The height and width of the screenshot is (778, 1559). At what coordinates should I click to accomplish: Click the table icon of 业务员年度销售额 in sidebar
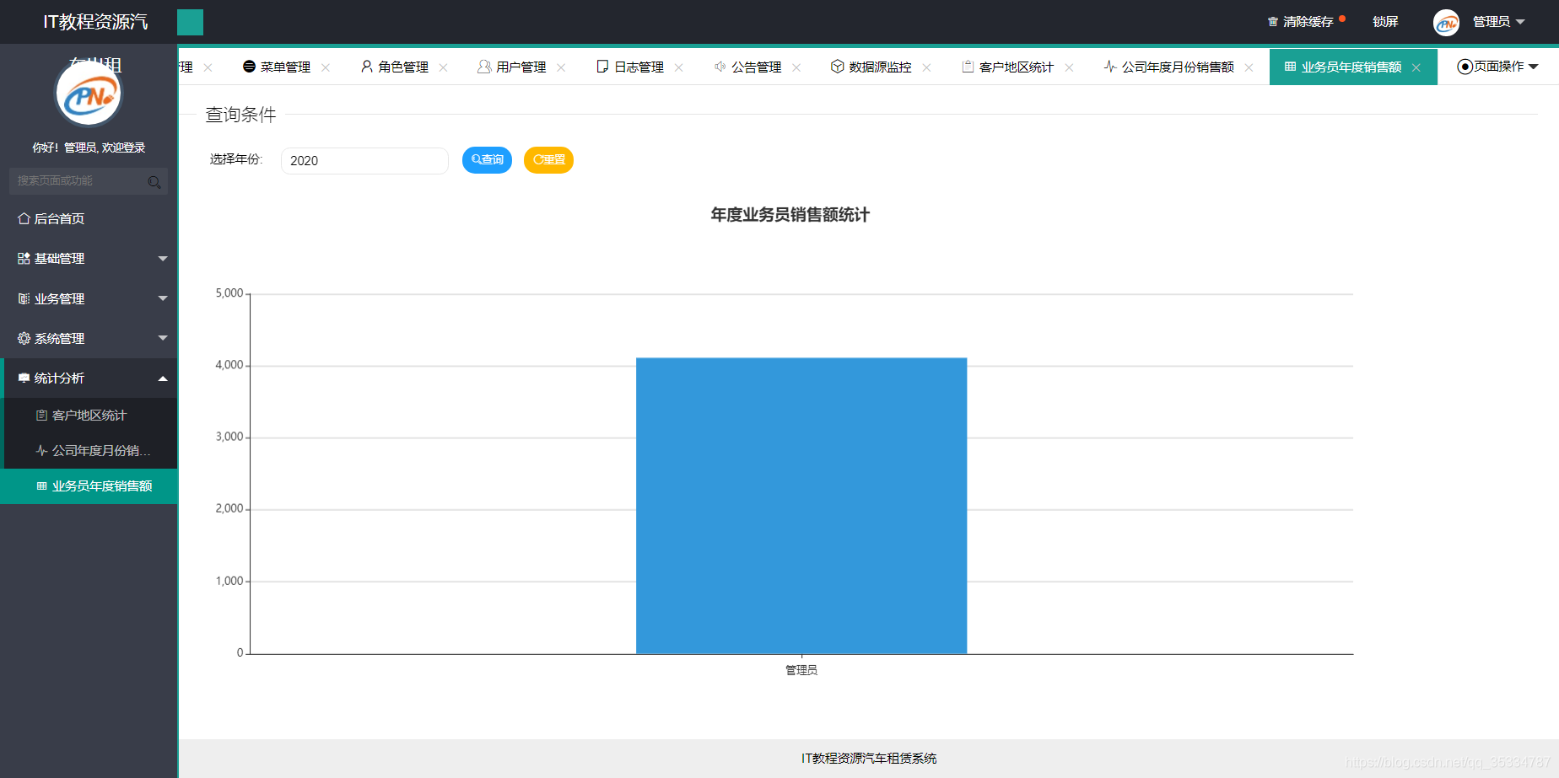[x=41, y=486]
